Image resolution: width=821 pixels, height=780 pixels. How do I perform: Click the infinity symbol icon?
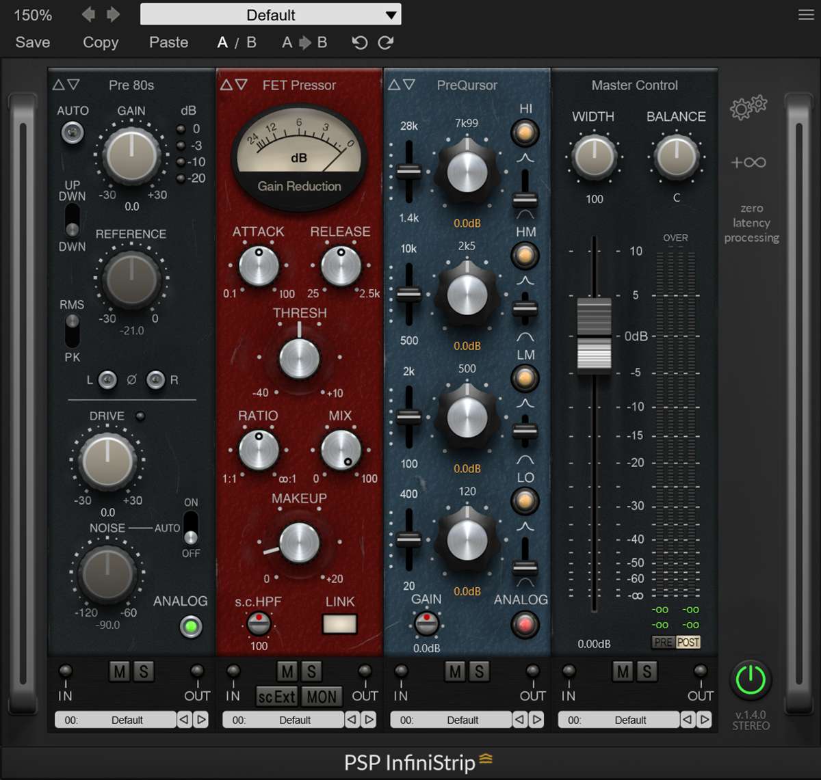[x=748, y=162]
